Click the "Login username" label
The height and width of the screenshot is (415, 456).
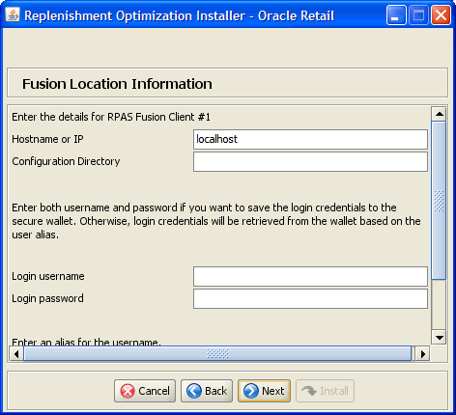click(x=48, y=276)
